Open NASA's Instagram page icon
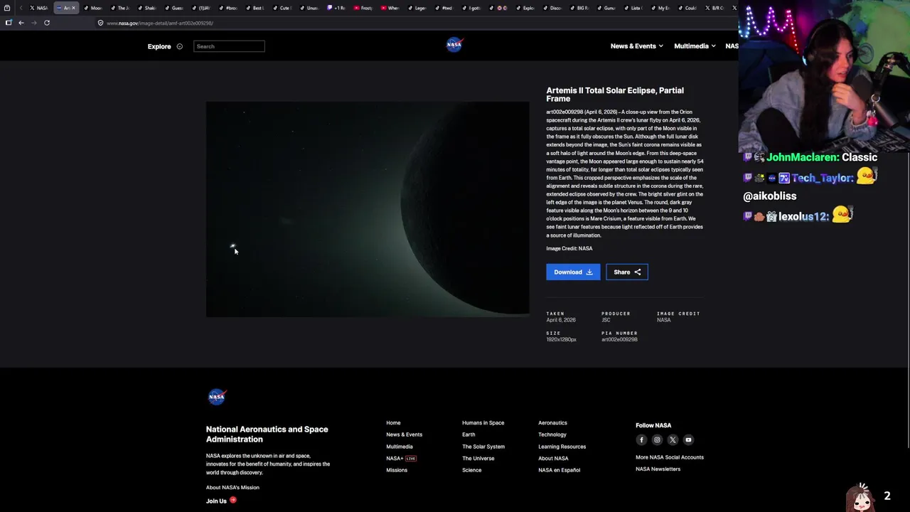 click(657, 440)
